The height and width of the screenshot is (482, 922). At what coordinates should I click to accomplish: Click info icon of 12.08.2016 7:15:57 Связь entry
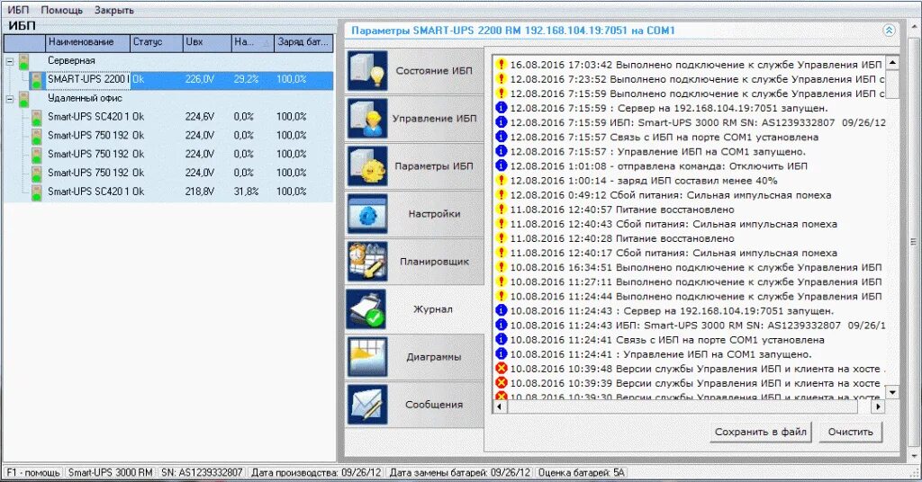pos(501,137)
